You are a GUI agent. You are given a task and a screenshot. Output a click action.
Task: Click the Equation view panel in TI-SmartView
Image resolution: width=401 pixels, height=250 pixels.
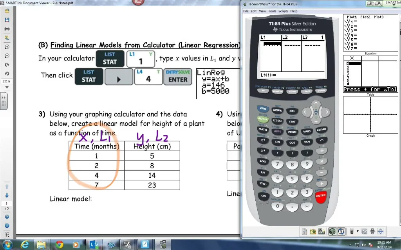370,33
